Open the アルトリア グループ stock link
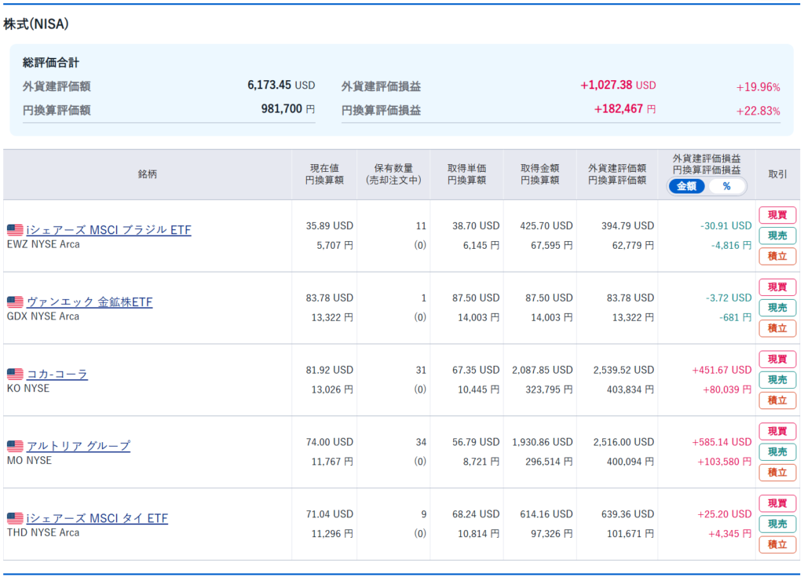The height and width of the screenshot is (581, 804). [79, 446]
